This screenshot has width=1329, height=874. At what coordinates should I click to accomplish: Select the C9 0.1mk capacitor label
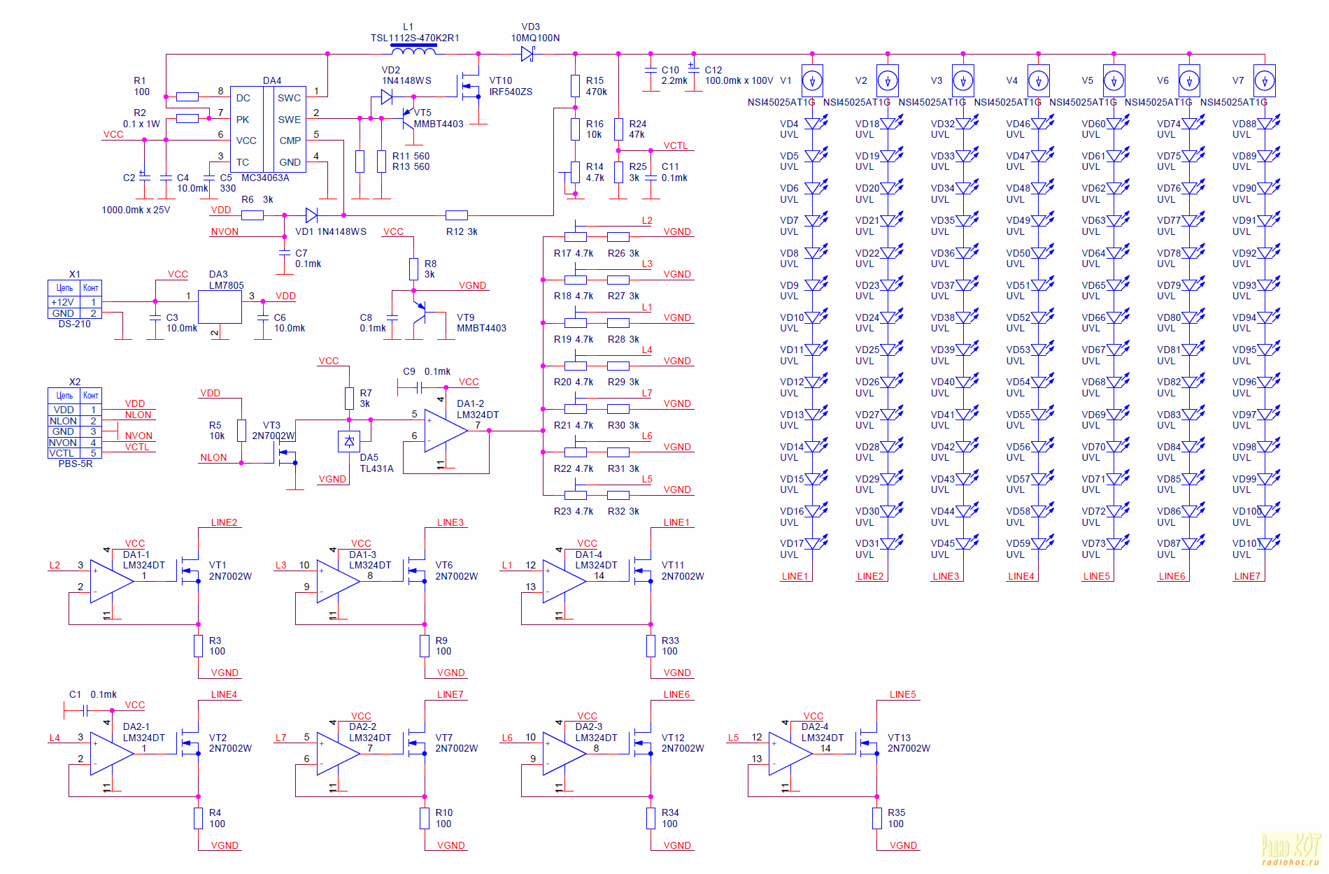427,371
